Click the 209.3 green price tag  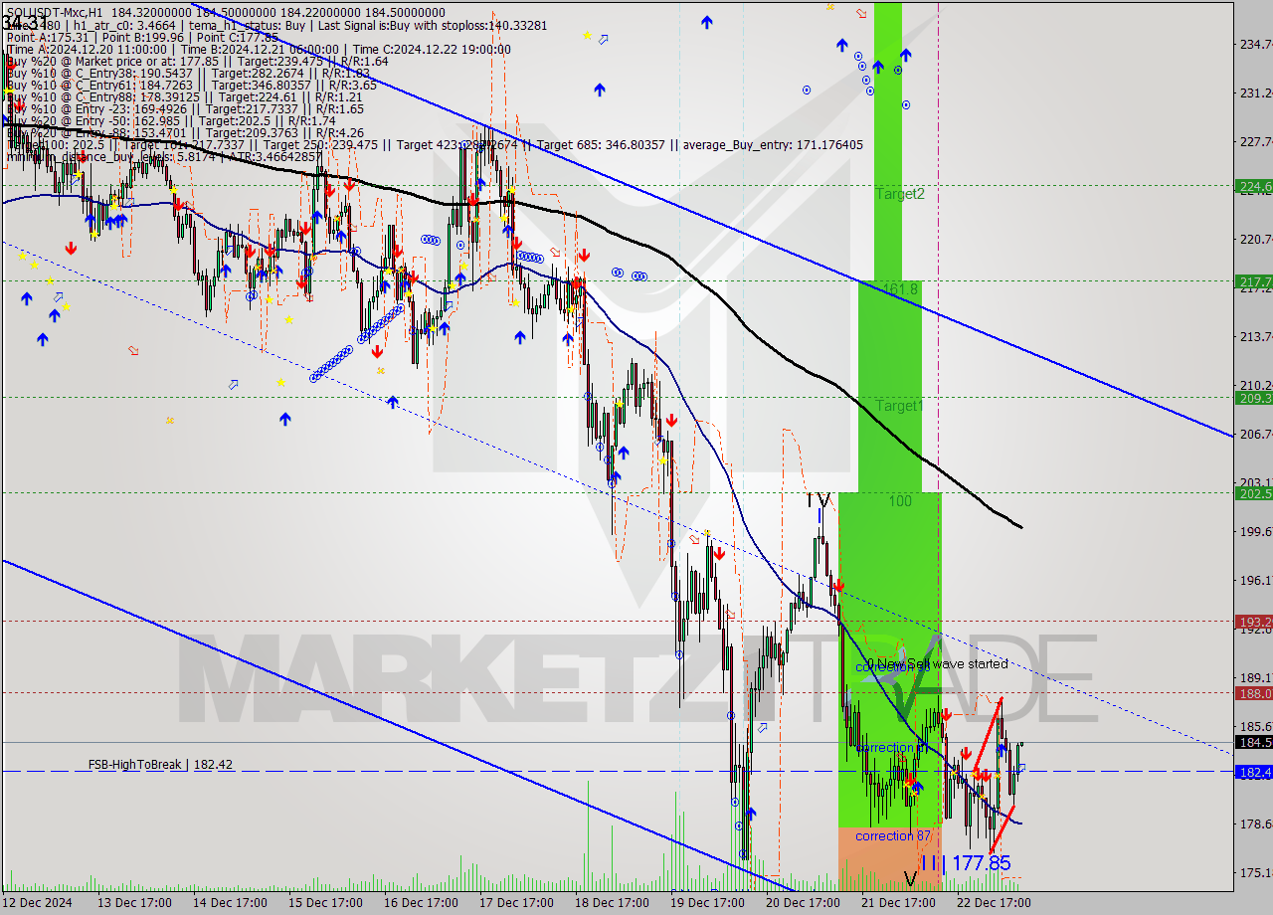1253,398
